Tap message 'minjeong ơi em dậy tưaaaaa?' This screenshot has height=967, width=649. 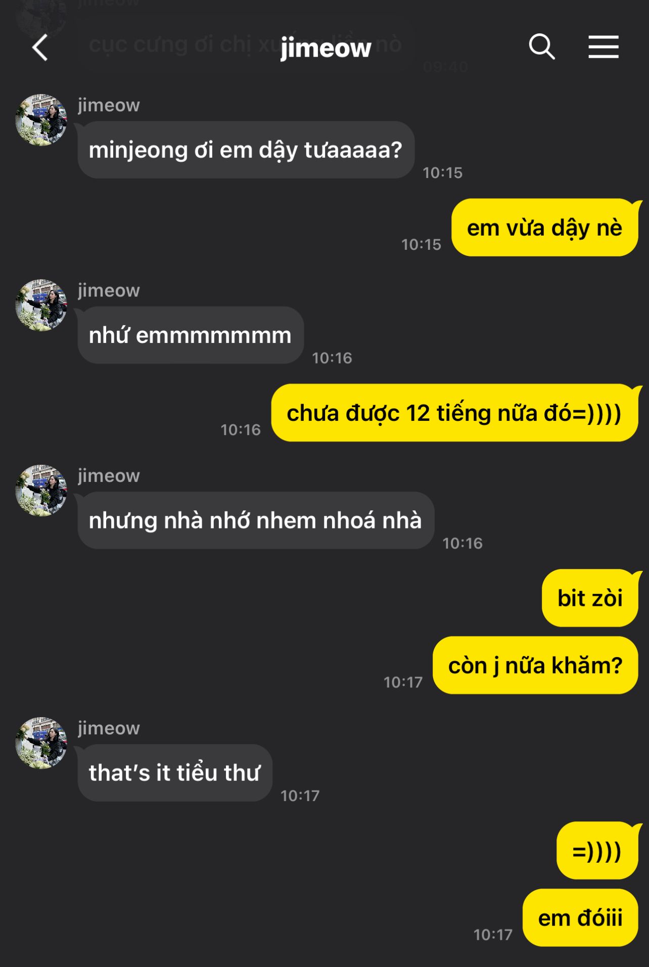[246, 150]
